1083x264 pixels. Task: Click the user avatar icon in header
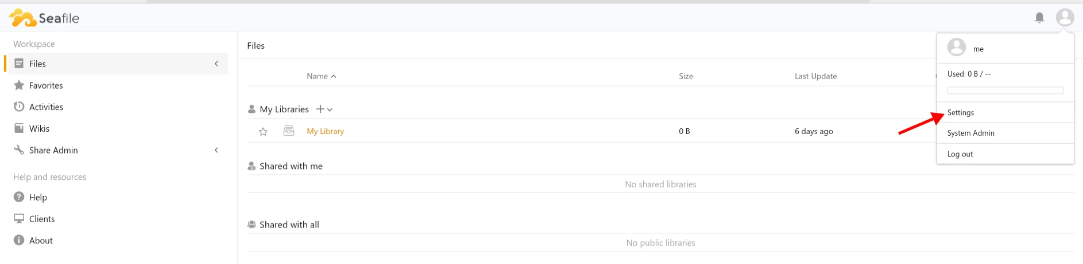tap(1065, 18)
